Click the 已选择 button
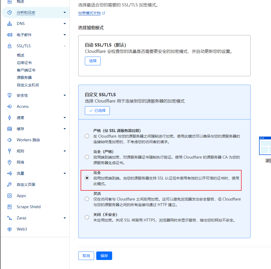 tap(97, 111)
